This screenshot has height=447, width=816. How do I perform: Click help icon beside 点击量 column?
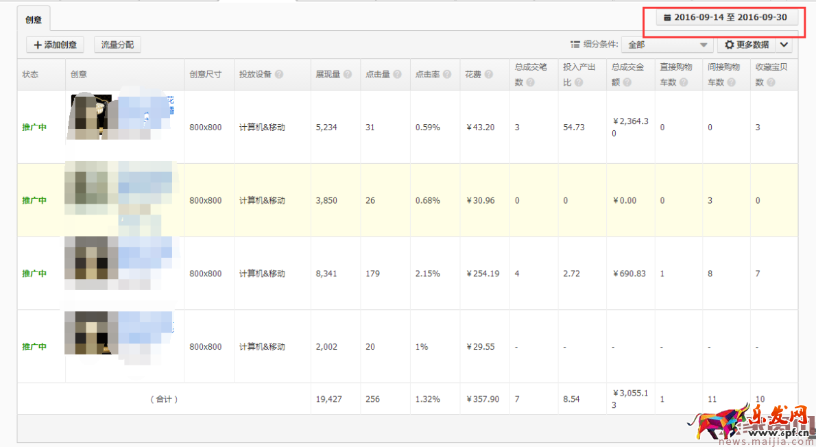tap(397, 75)
